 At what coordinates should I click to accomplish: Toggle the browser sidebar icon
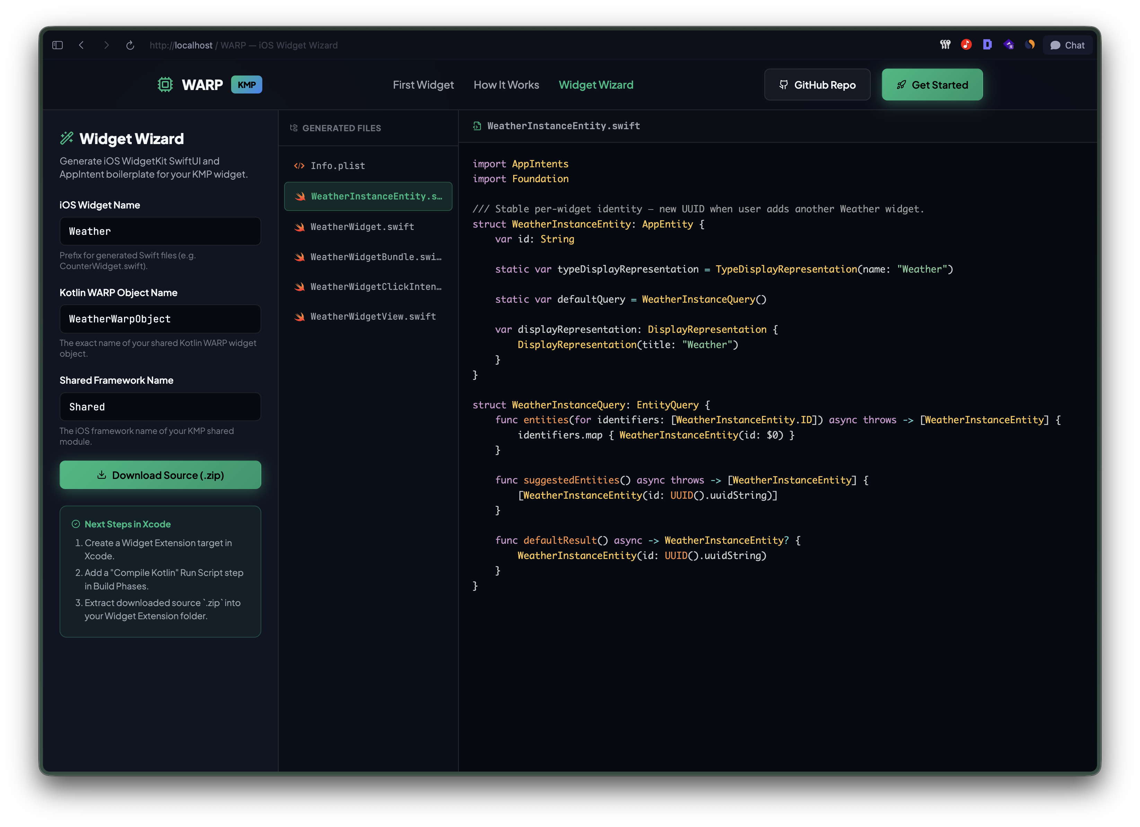pyautogui.click(x=57, y=45)
